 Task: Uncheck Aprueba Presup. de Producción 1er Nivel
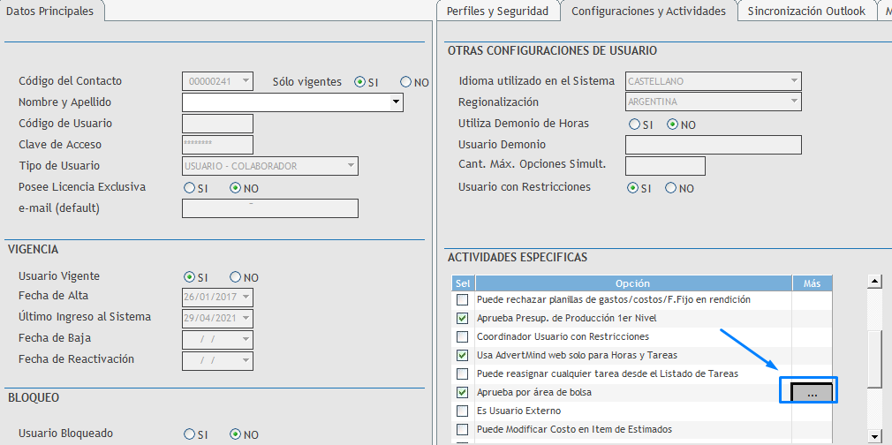tap(462, 318)
